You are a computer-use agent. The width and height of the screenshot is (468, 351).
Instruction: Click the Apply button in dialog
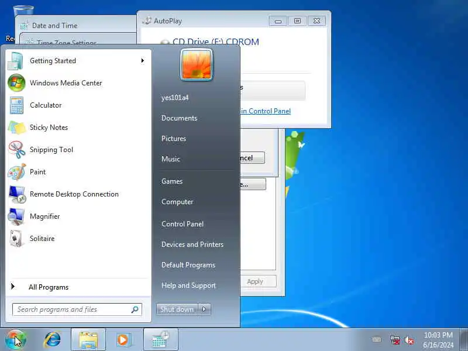(x=258, y=281)
